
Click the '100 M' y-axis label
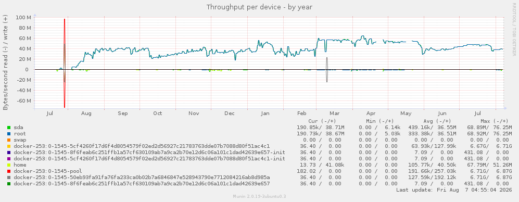[23, 17]
